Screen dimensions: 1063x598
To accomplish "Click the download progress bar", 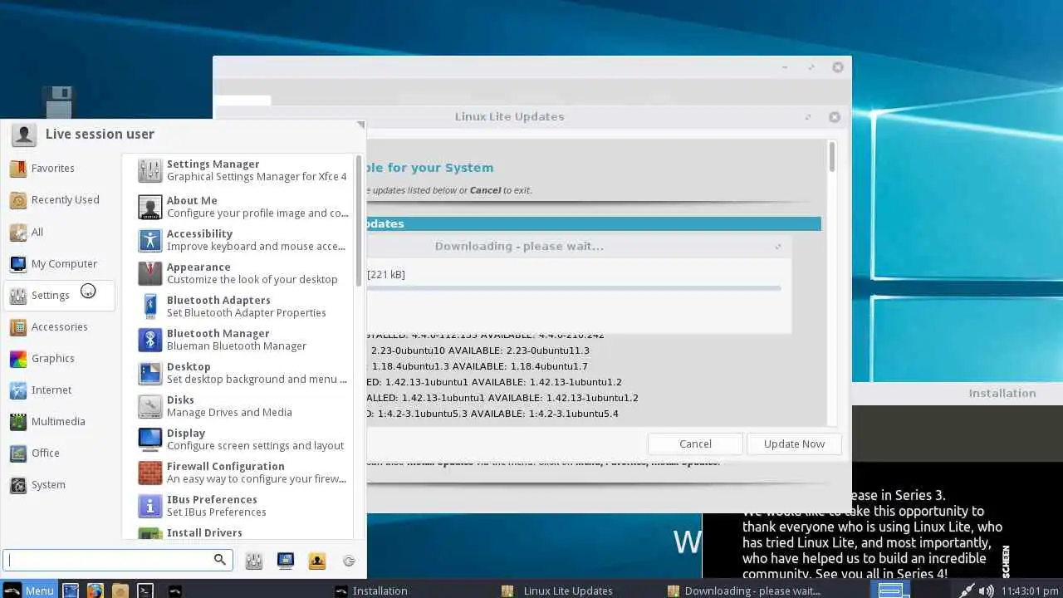I will [x=573, y=288].
